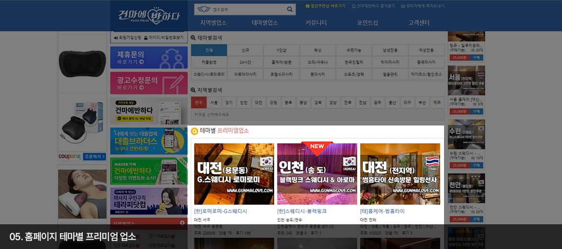Image resolution: width=562 pixels, height=249 pixels.
Task: Click the gift icon beside 할인쿠폰샵 바로가기
Action: (x=308, y=6)
